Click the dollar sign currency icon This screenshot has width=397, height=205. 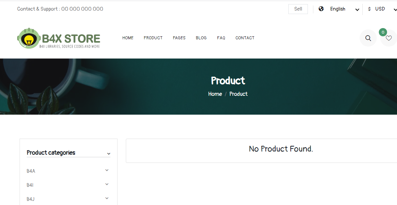pos(369,9)
